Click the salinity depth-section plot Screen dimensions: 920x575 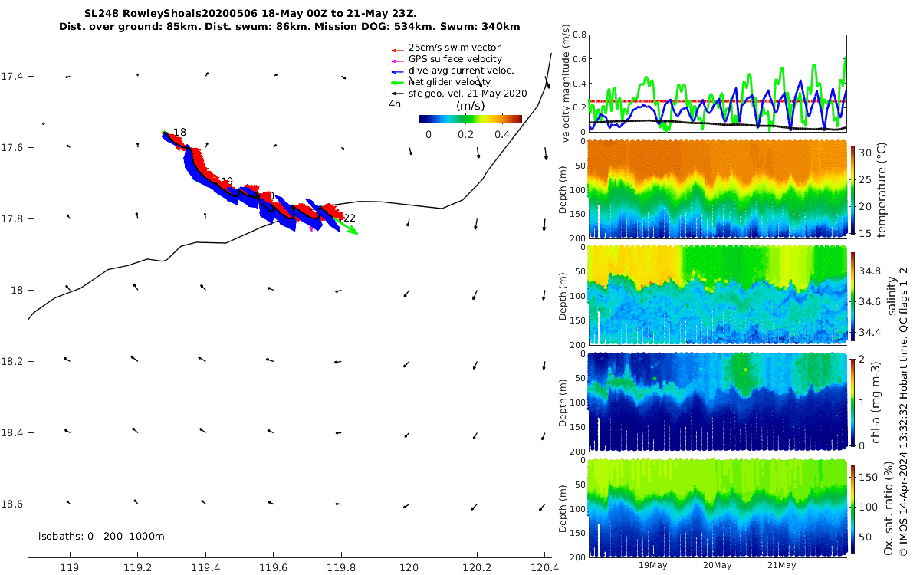717,294
